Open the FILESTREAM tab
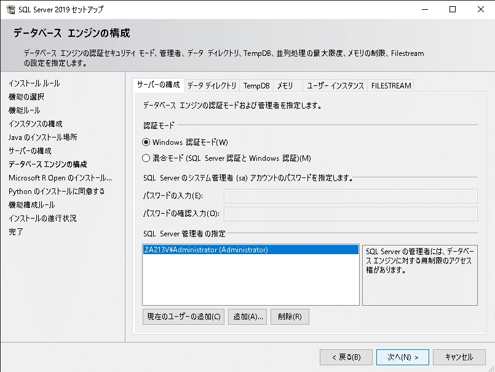Viewport: 495px width, 372px height. click(x=391, y=86)
